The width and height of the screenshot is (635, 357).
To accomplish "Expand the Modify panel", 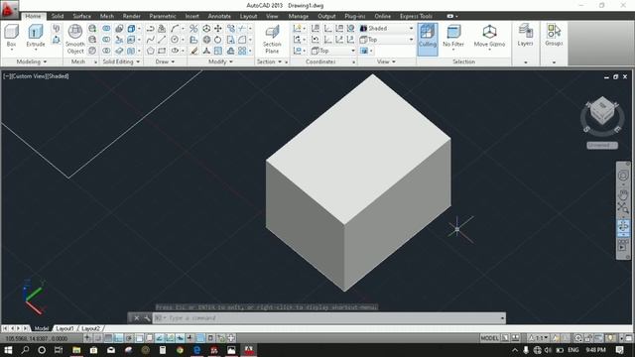I will point(220,61).
